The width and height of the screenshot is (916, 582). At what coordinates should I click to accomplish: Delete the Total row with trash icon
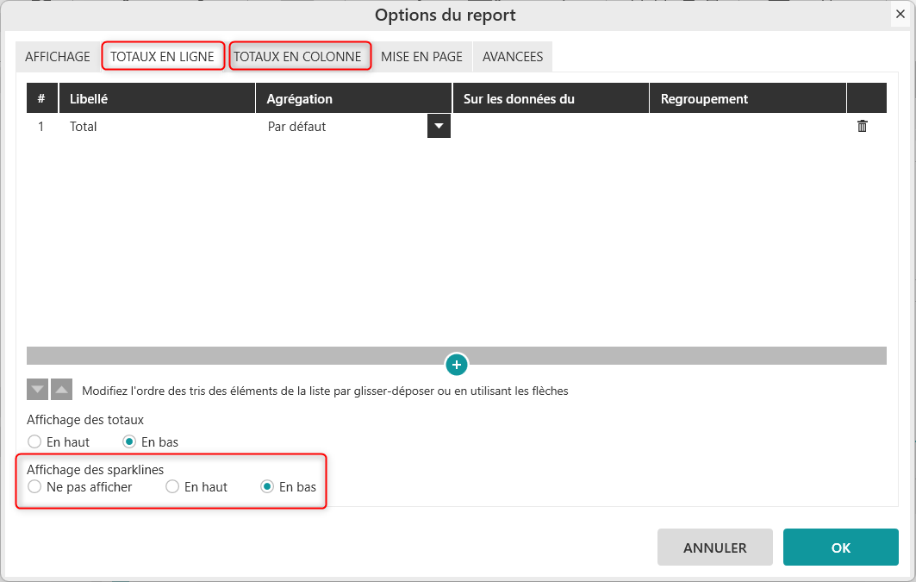click(862, 127)
